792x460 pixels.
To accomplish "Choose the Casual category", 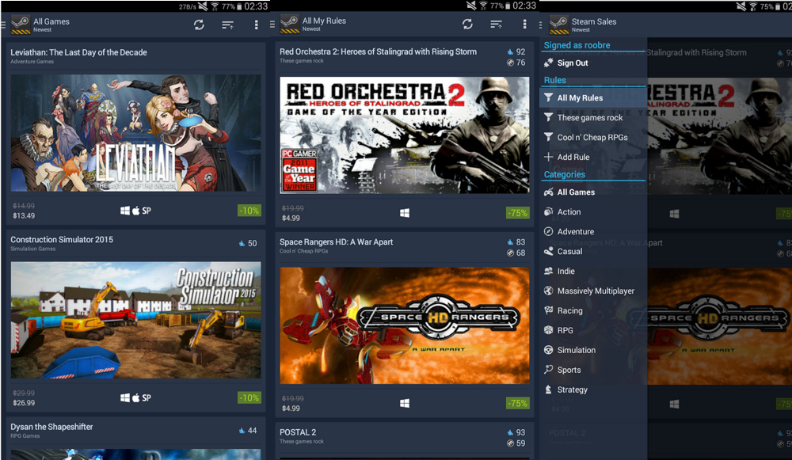I will (x=569, y=252).
